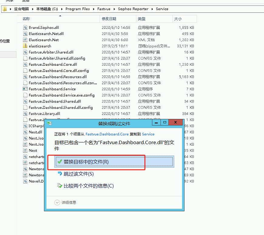Select the file name Fastvue.Library.dll
The height and width of the screenshot is (235, 264).
[44, 113]
